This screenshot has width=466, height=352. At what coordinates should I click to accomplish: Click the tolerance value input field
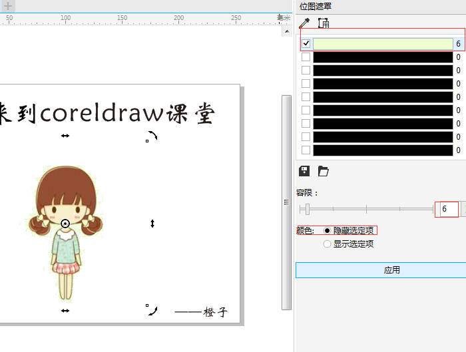coord(448,209)
